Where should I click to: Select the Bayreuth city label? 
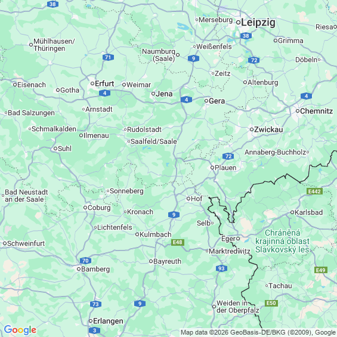pyautogui.click(x=167, y=261)
